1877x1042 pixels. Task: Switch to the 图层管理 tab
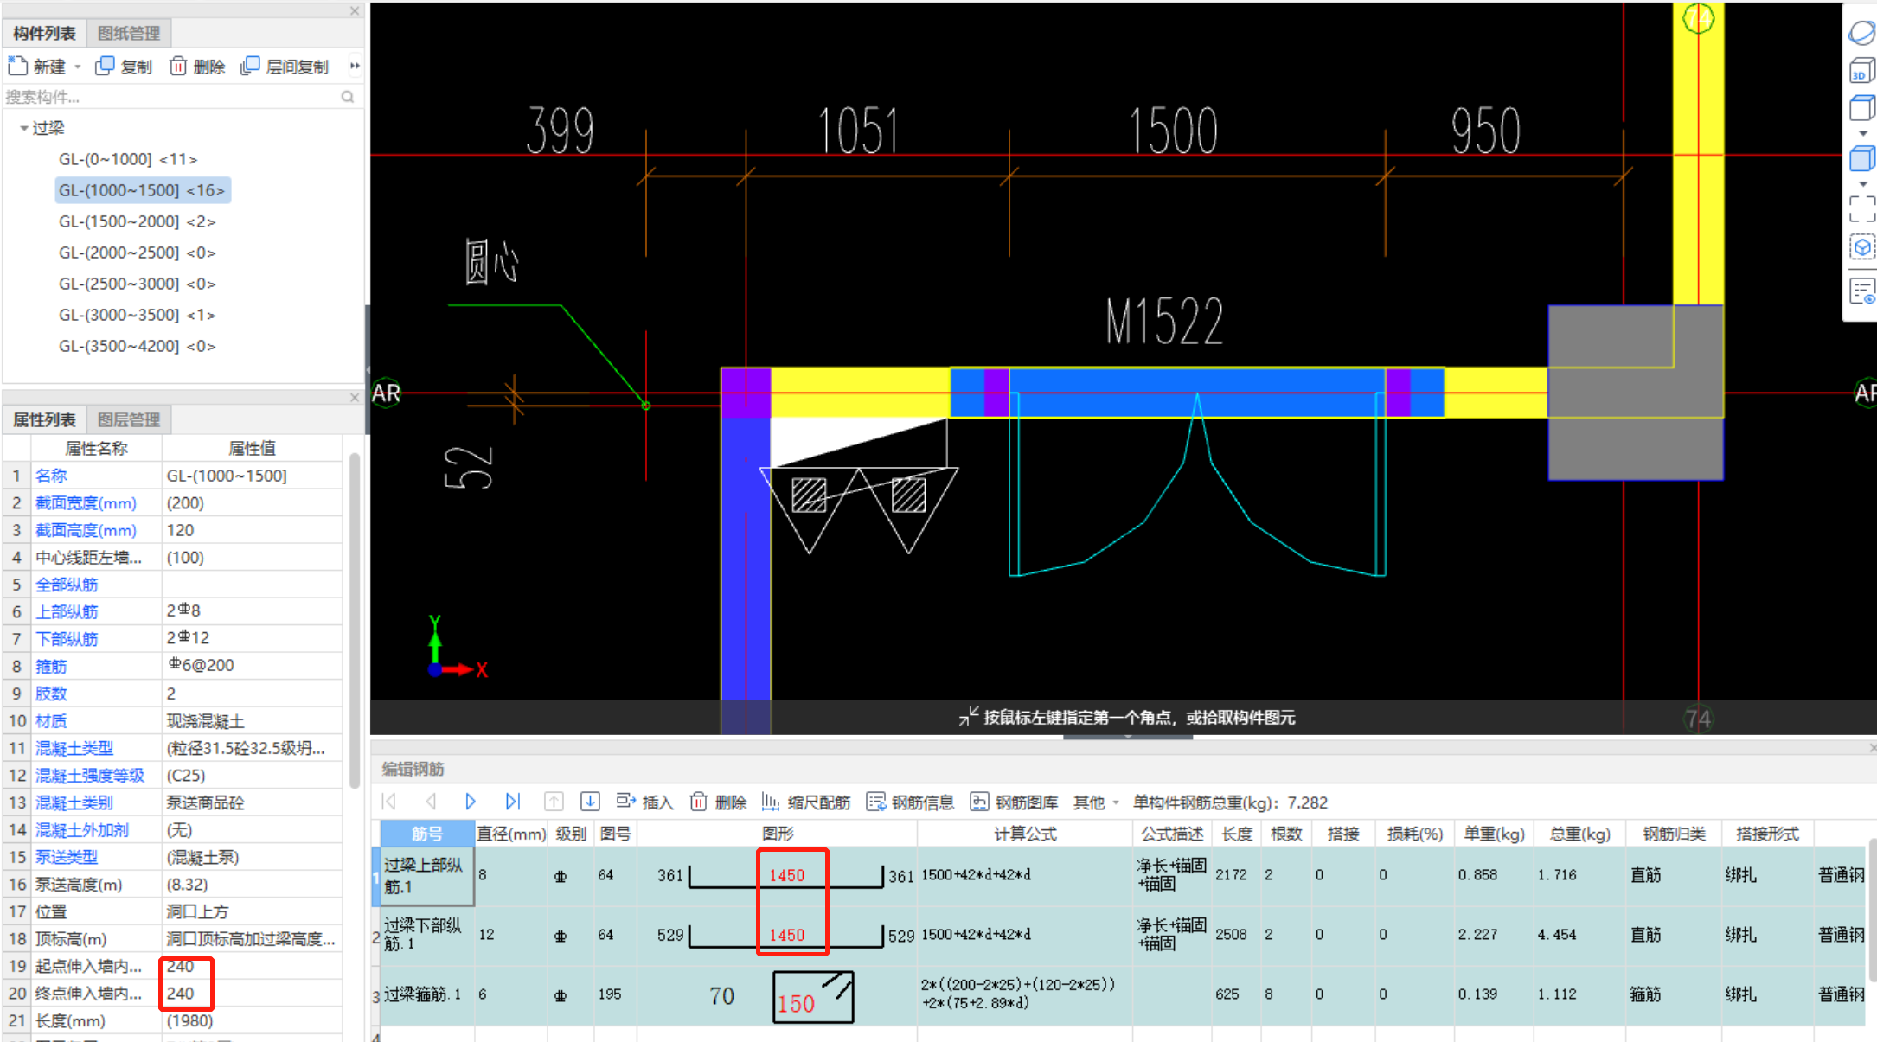[x=129, y=419]
